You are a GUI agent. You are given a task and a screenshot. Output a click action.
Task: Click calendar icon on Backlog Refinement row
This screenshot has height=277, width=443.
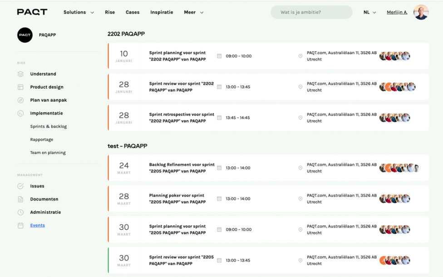(219, 168)
